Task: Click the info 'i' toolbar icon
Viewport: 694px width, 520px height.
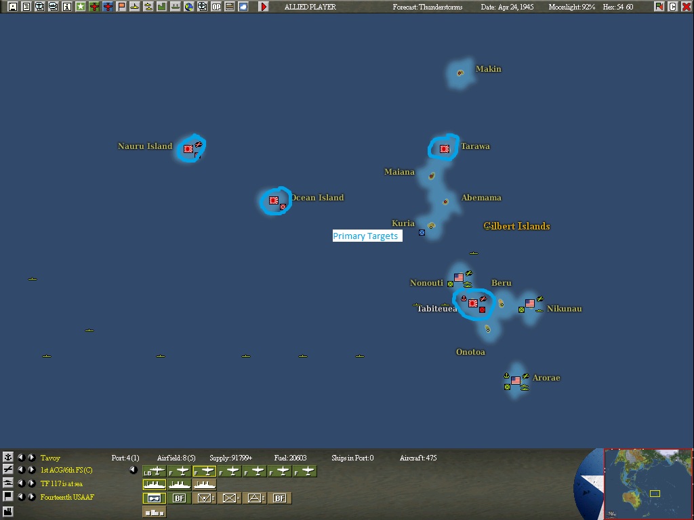Action: pyautogui.click(x=67, y=7)
